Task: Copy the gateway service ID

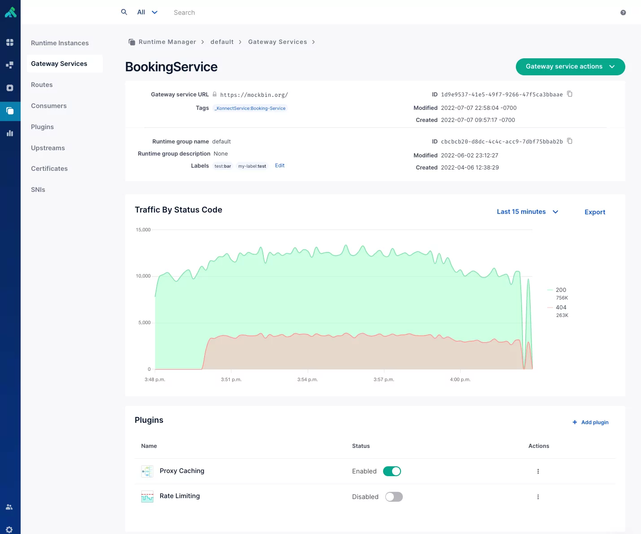Action: tap(570, 94)
